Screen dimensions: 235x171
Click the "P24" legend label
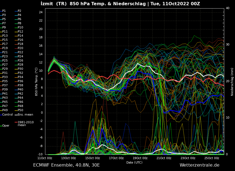pyautogui.click(x=20, y=56)
